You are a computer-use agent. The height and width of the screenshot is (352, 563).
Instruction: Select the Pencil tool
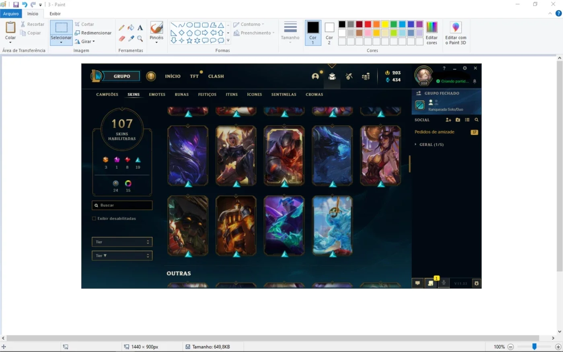(121, 28)
